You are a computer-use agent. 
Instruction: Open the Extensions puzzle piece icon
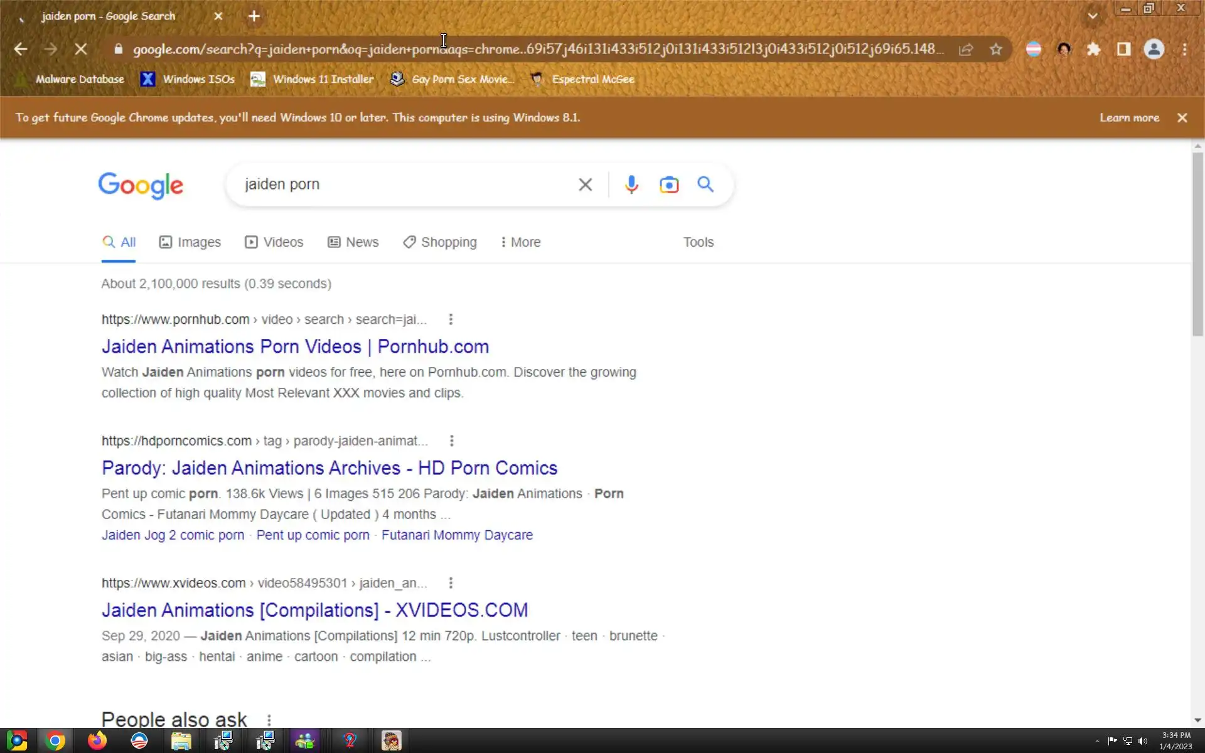click(x=1094, y=49)
